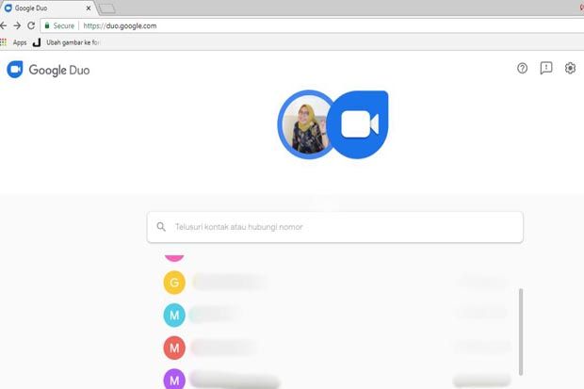The image size is (584, 389).
Task: Open the Apps bookmarks shortcut
Action: click(x=14, y=42)
